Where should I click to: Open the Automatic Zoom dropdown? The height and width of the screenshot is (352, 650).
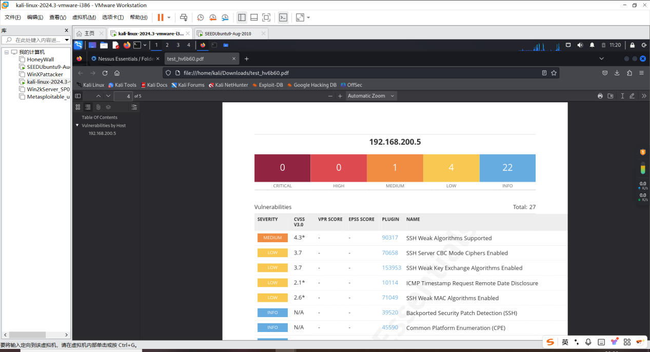coord(371,96)
